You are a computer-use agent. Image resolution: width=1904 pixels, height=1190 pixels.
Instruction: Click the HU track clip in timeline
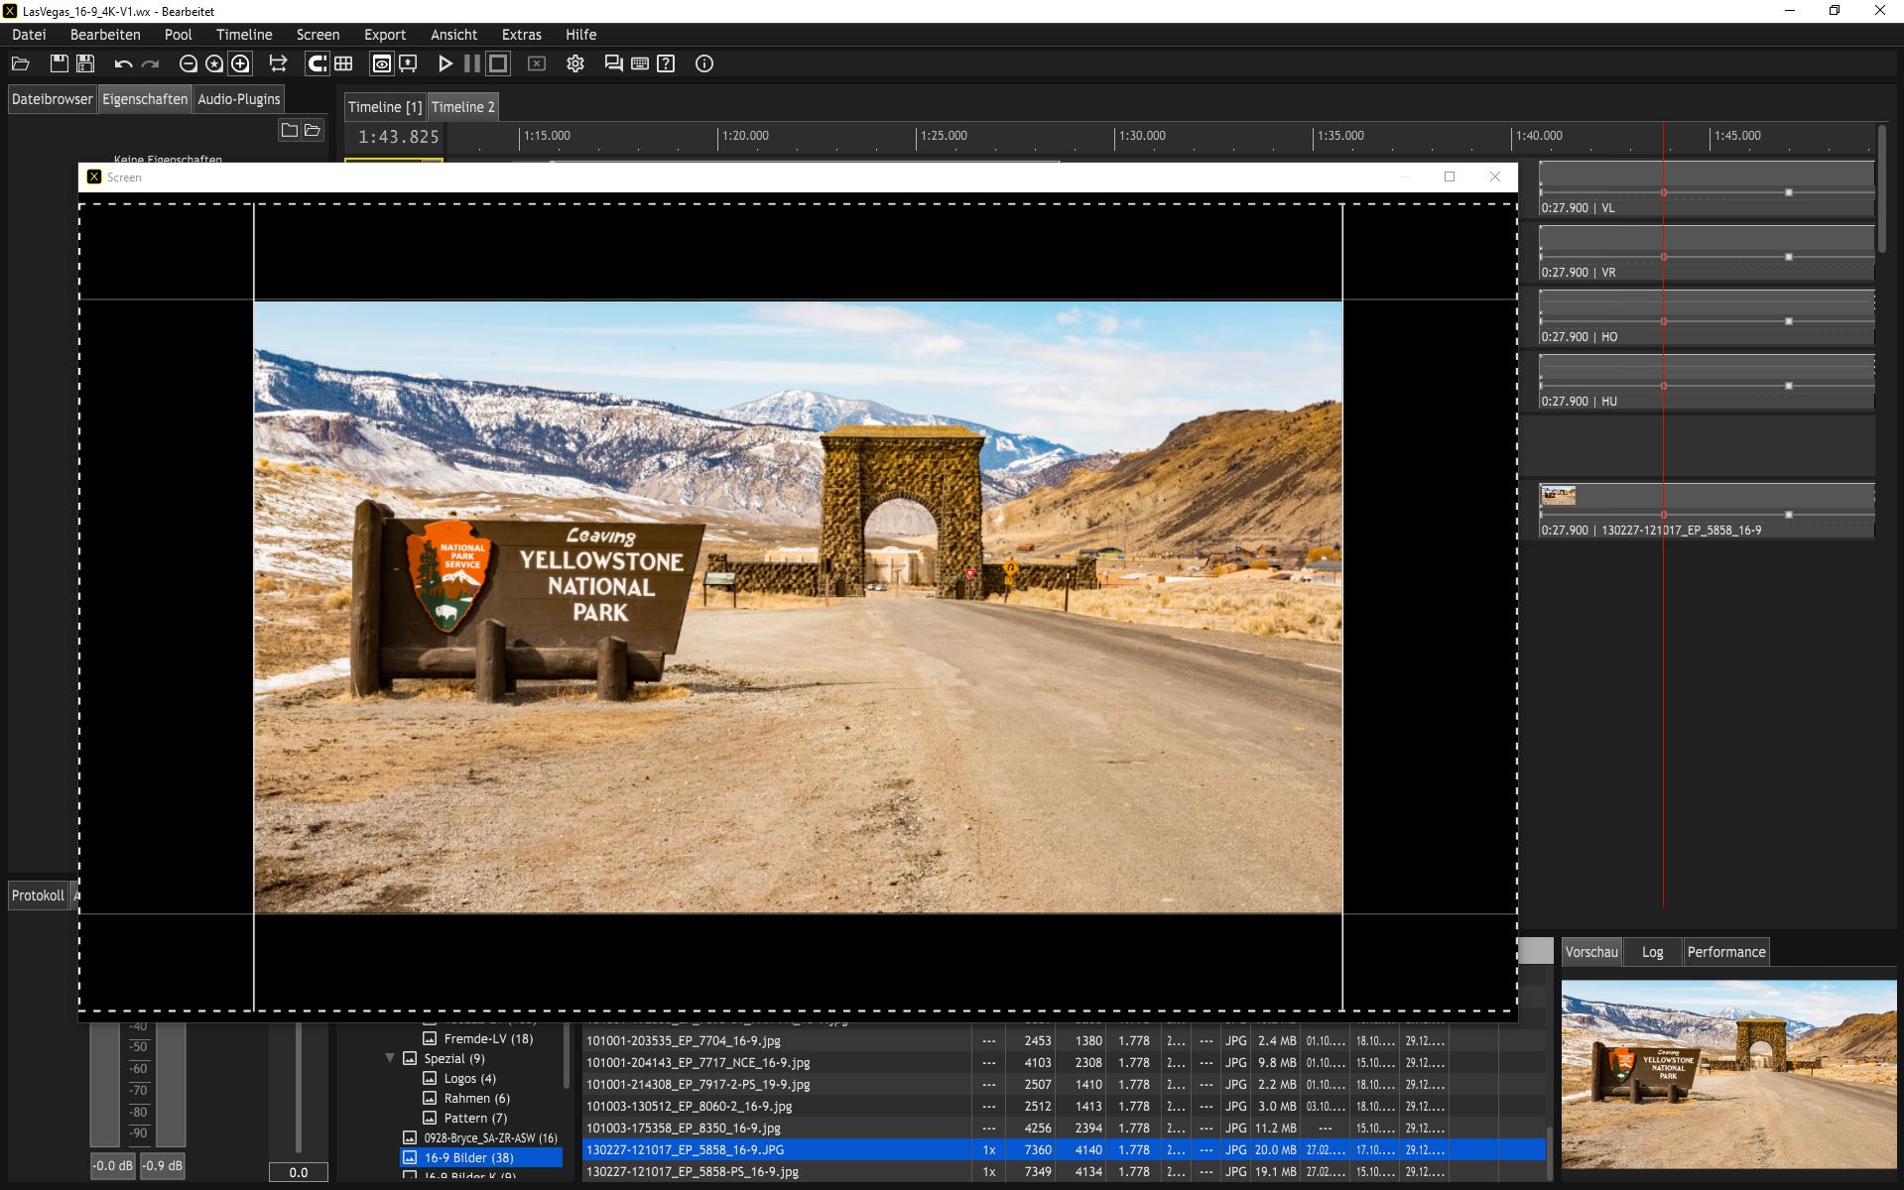(1707, 382)
